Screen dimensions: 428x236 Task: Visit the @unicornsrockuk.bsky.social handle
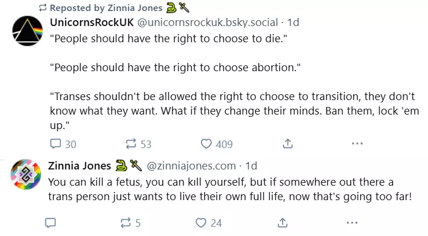point(207,23)
